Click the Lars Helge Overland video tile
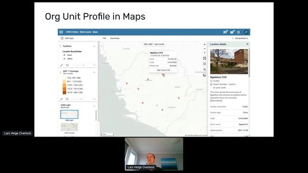This screenshot has height=173, width=308. 154,154
